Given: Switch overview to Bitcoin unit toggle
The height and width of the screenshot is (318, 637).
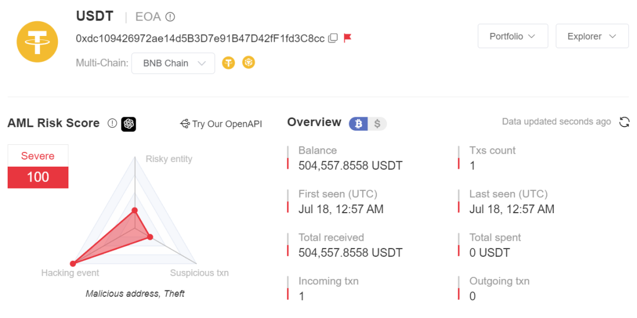Looking at the screenshot, I should [x=359, y=124].
